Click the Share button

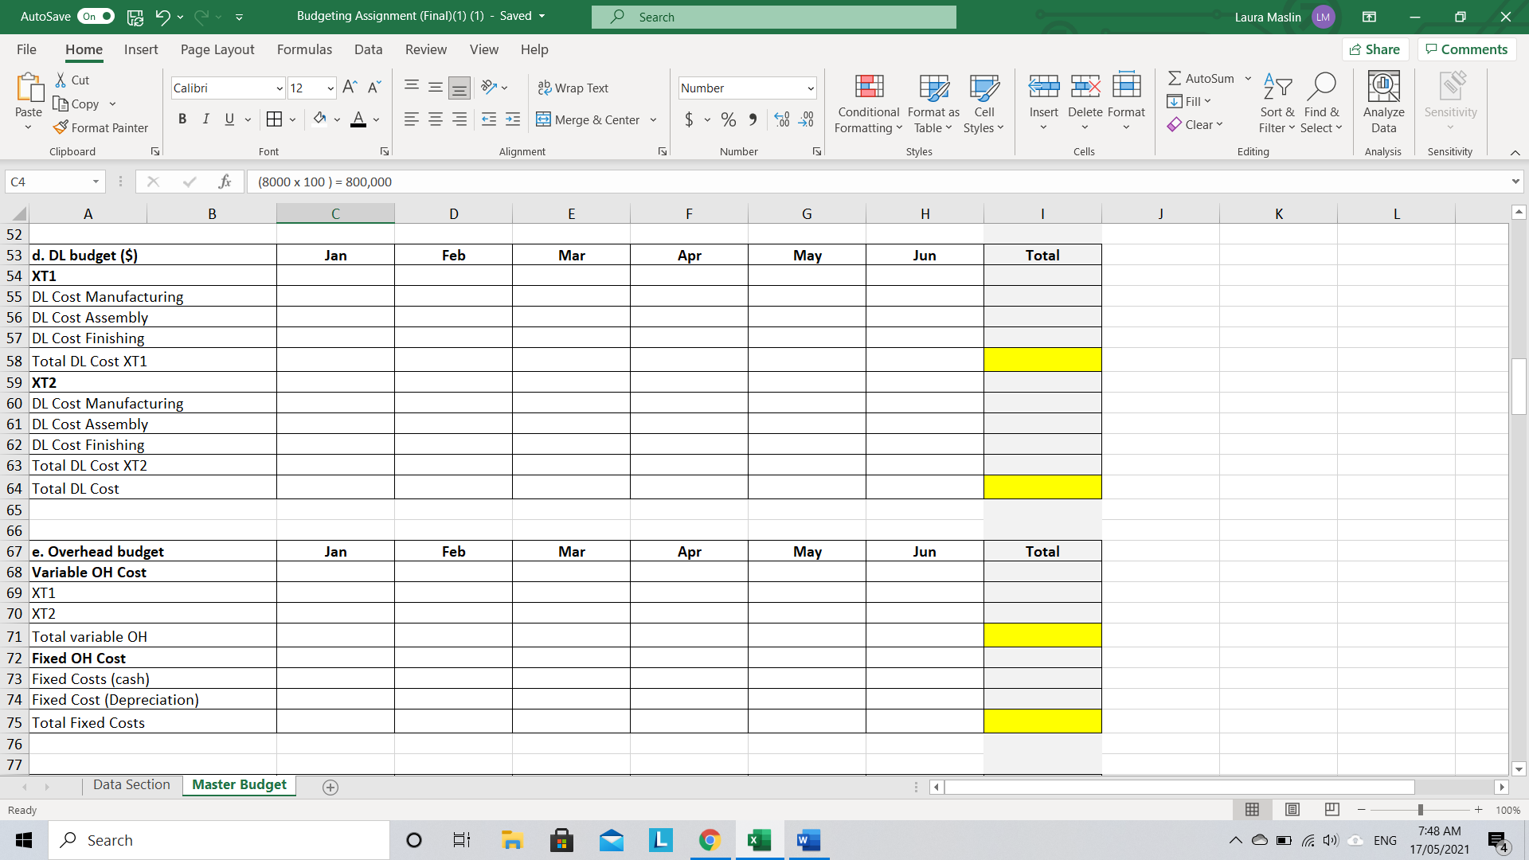(x=1375, y=49)
